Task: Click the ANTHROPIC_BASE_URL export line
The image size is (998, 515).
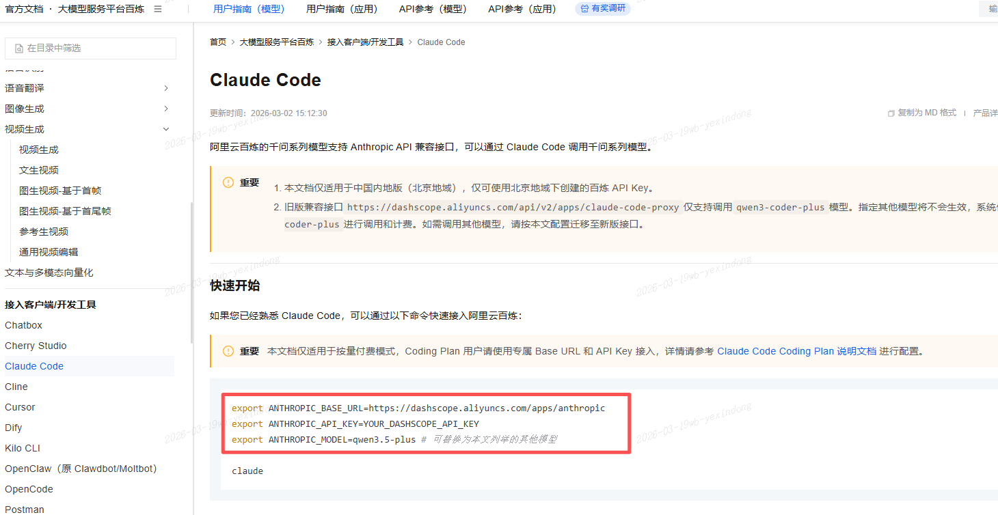Action: (x=418, y=408)
